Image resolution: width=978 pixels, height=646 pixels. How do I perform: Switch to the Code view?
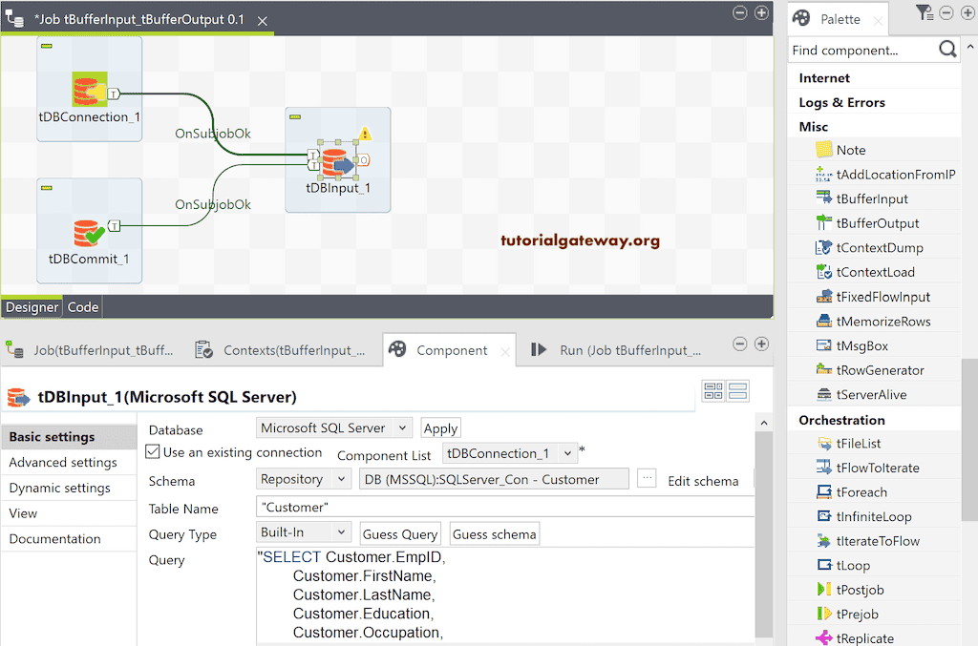click(82, 306)
